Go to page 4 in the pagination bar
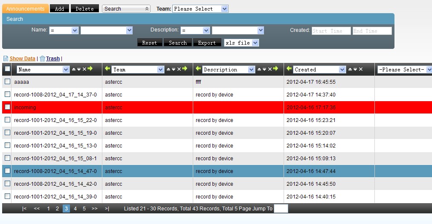Image resolution: width=432 pixels, height=224 pixels. pyautogui.click(x=75, y=209)
